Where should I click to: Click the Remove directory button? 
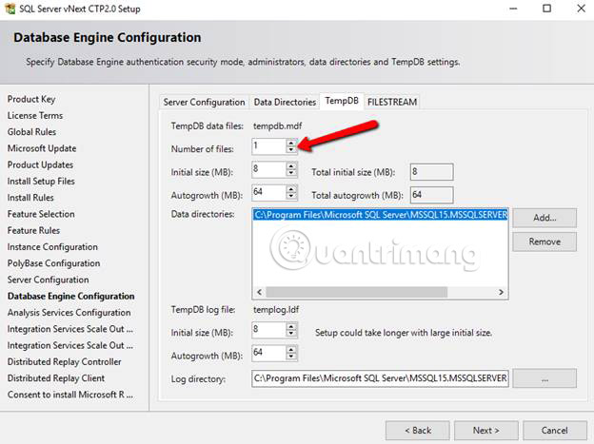click(x=544, y=241)
